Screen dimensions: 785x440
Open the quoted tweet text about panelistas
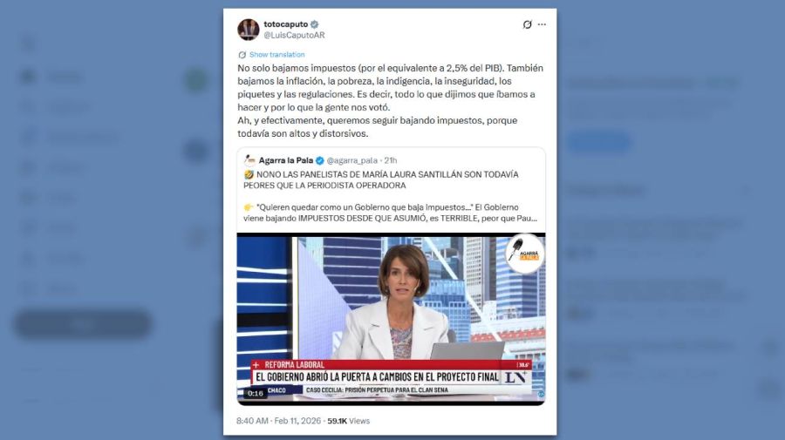(391, 196)
